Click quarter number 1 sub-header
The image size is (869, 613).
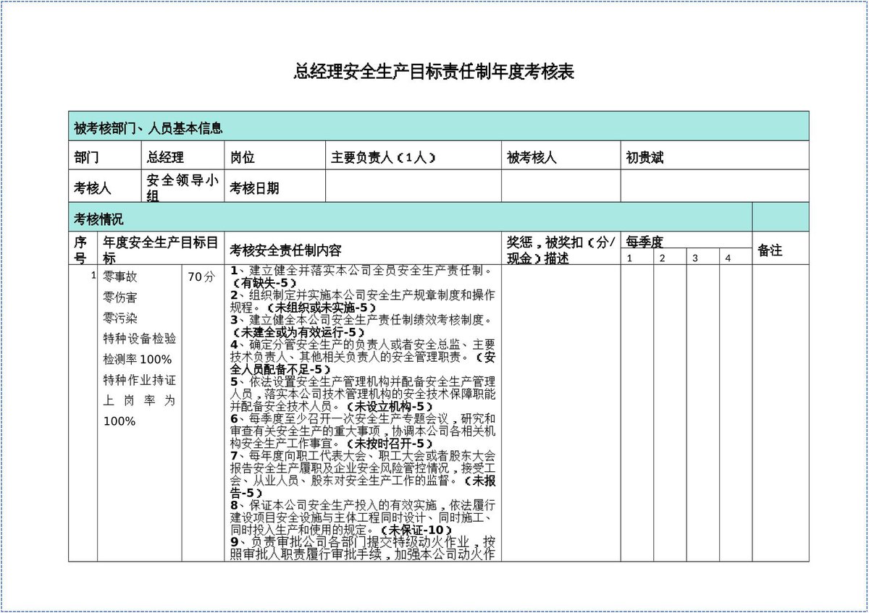(x=637, y=258)
